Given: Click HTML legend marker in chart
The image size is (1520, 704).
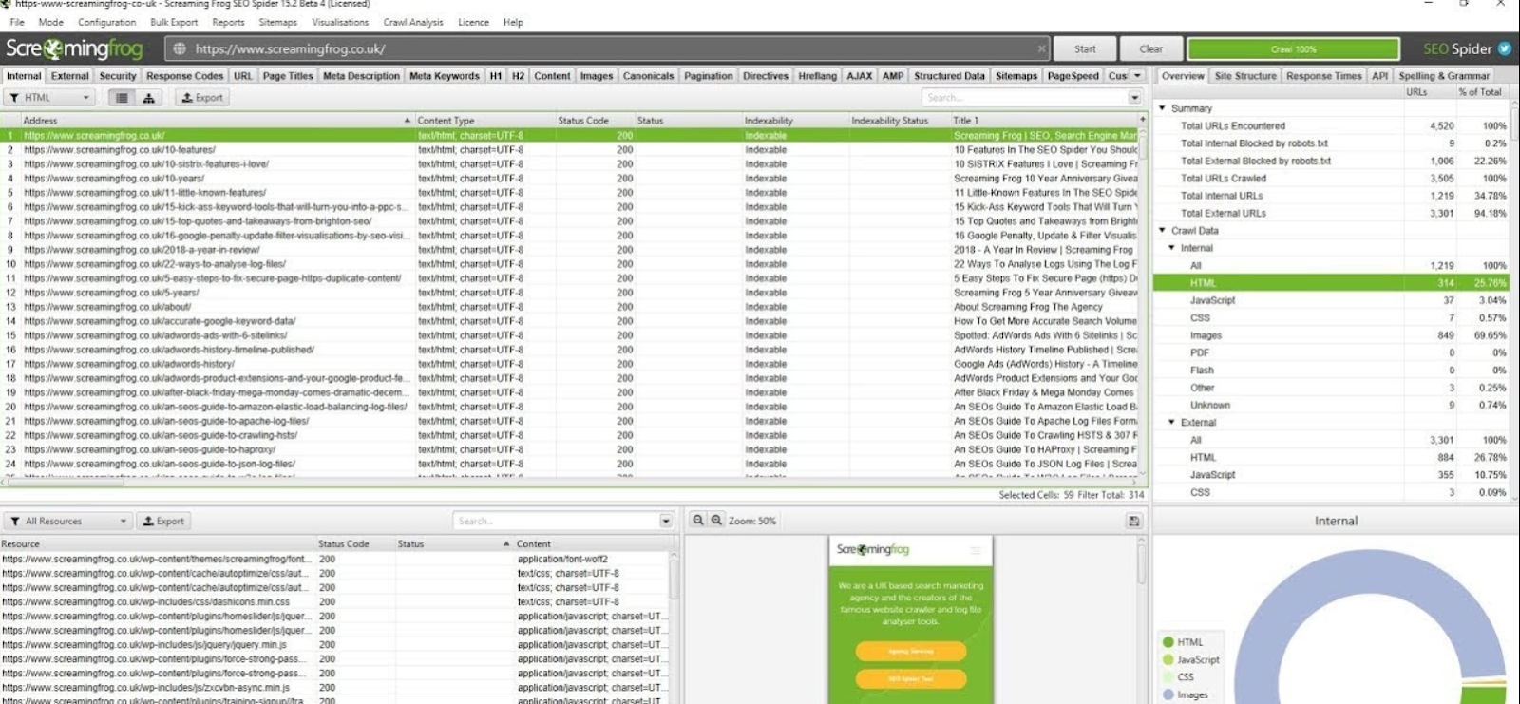Looking at the screenshot, I should tap(1168, 642).
